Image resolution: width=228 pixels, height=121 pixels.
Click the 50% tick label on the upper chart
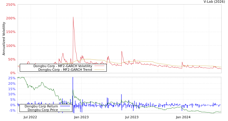(12, 59)
